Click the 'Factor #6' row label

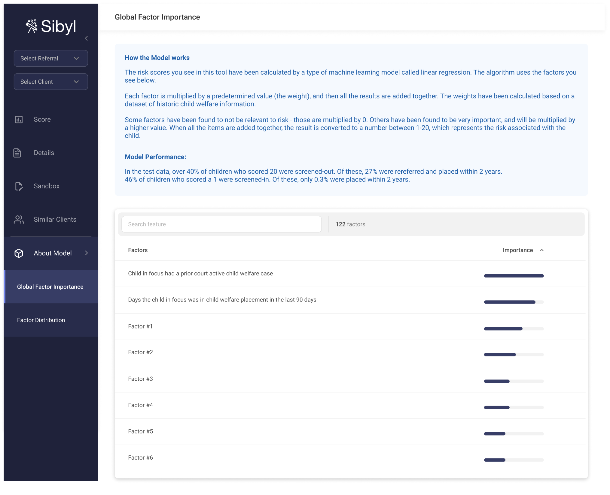(140, 457)
